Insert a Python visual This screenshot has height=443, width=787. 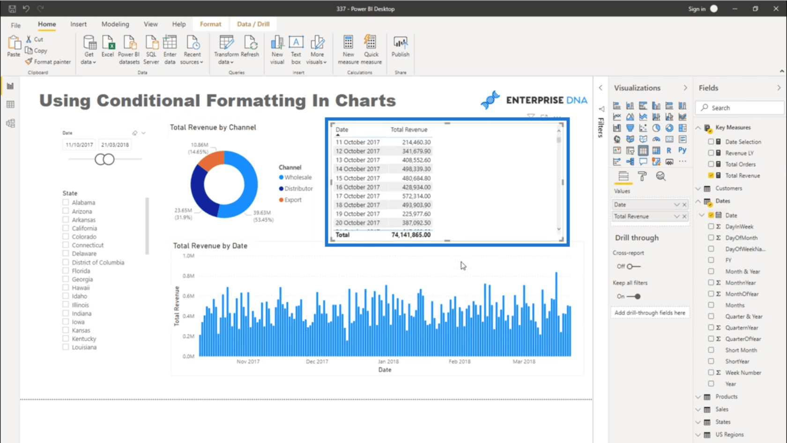683,150
